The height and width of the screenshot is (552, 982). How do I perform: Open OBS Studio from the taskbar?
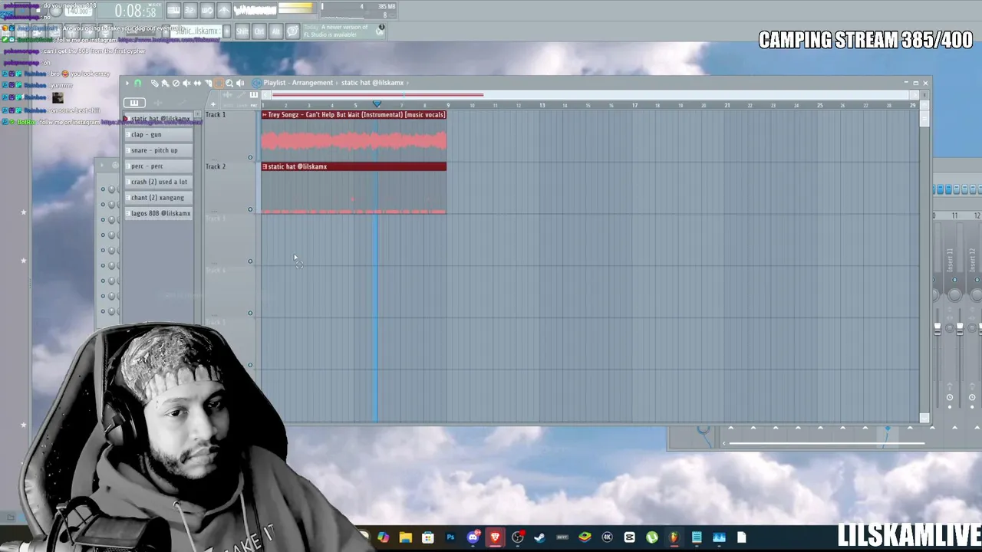pos(517,537)
